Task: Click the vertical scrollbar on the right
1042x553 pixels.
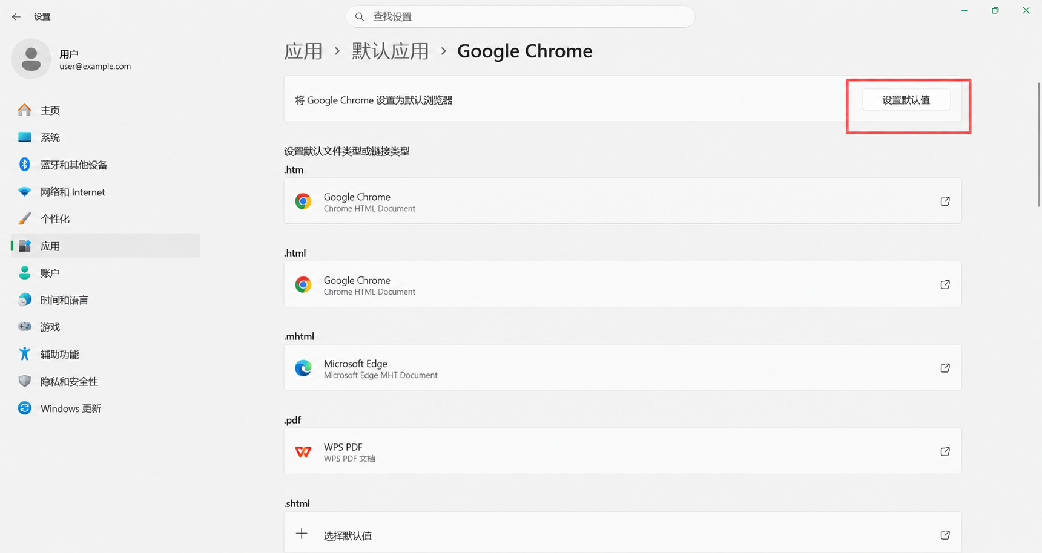Action: click(1039, 145)
